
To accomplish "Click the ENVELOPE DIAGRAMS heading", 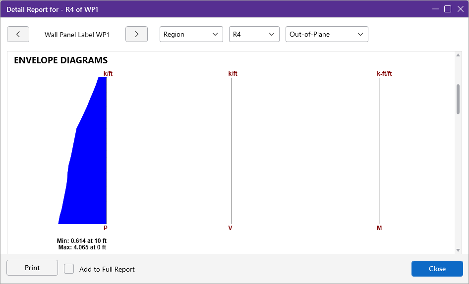I will point(60,60).
